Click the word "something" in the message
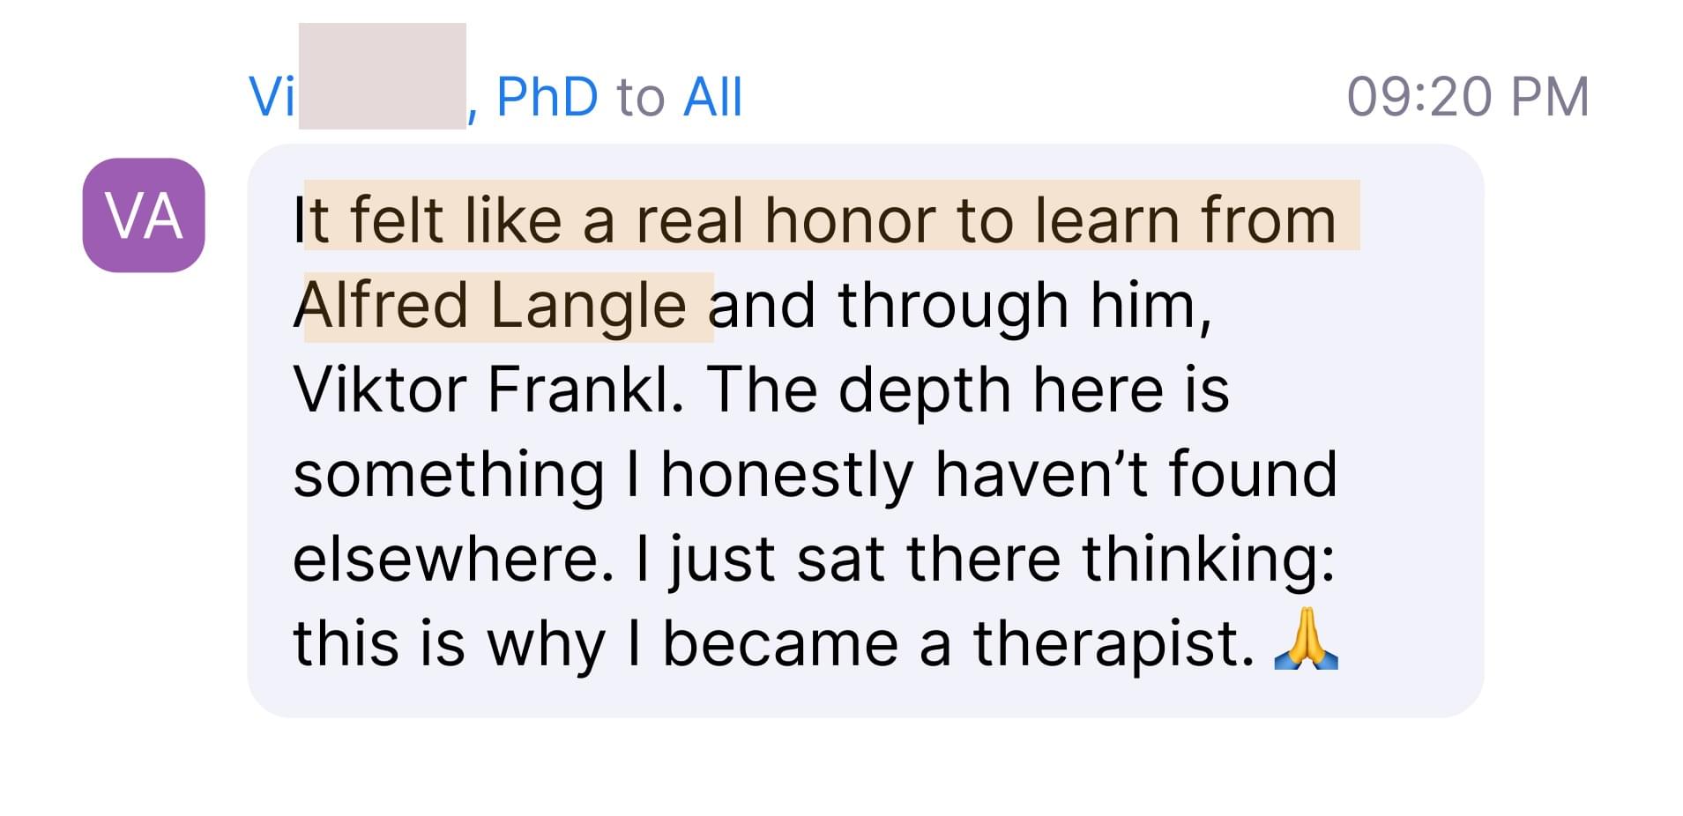Image resolution: width=1683 pixels, height=816 pixels. [x=448, y=474]
